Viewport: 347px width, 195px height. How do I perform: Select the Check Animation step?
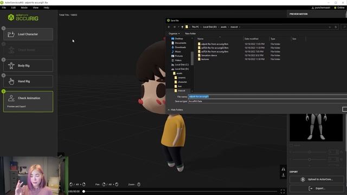click(x=28, y=101)
